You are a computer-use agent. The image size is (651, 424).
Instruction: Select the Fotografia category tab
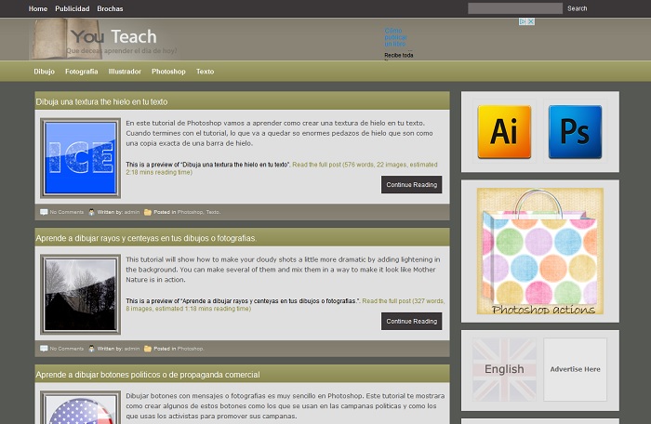(81, 72)
